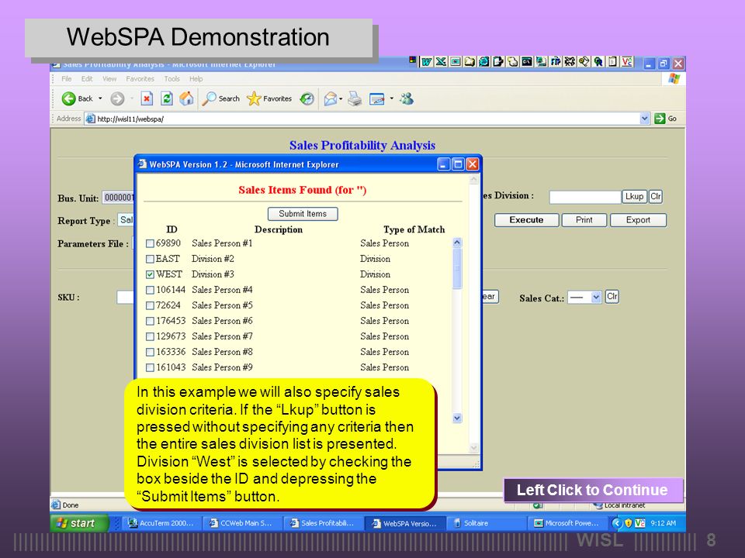Click the Submit Items button
This screenshot has height=558, width=745.
pos(303,214)
